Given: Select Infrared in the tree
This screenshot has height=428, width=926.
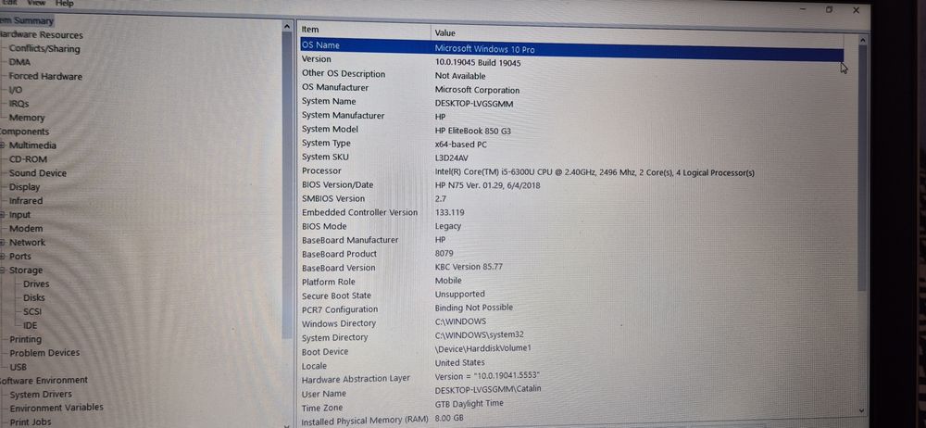Looking at the screenshot, I should pyautogui.click(x=25, y=201).
